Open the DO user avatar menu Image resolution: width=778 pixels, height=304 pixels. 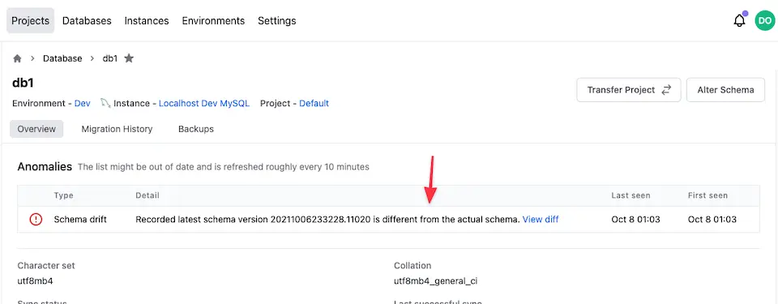(764, 21)
